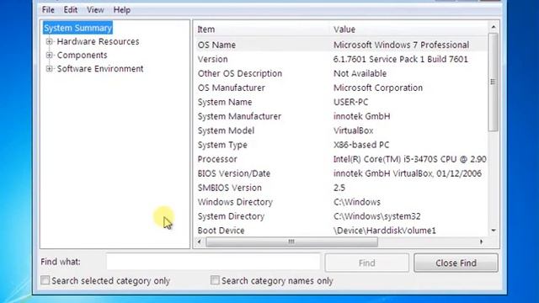Select the System Manufacturer row
This screenshot has width=539, height=303.
tap(341, 116)
